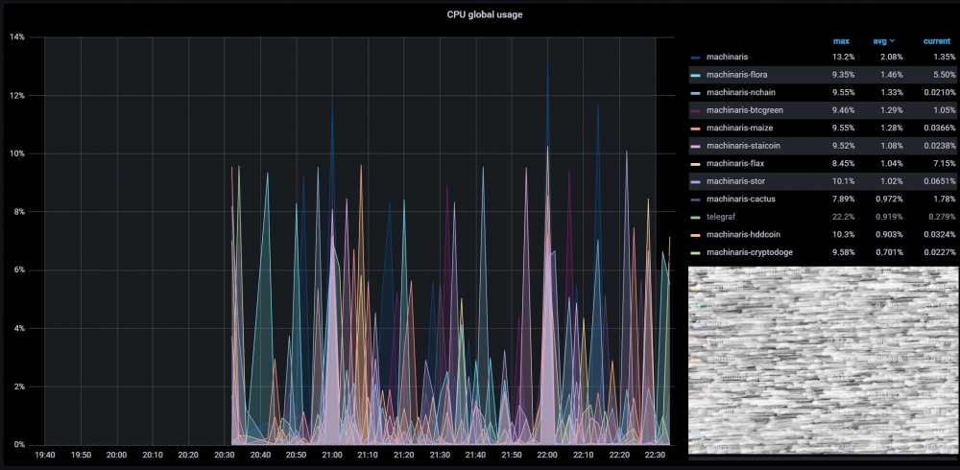Change the machinaris-nchain series color swatch

tap(695, 93)
